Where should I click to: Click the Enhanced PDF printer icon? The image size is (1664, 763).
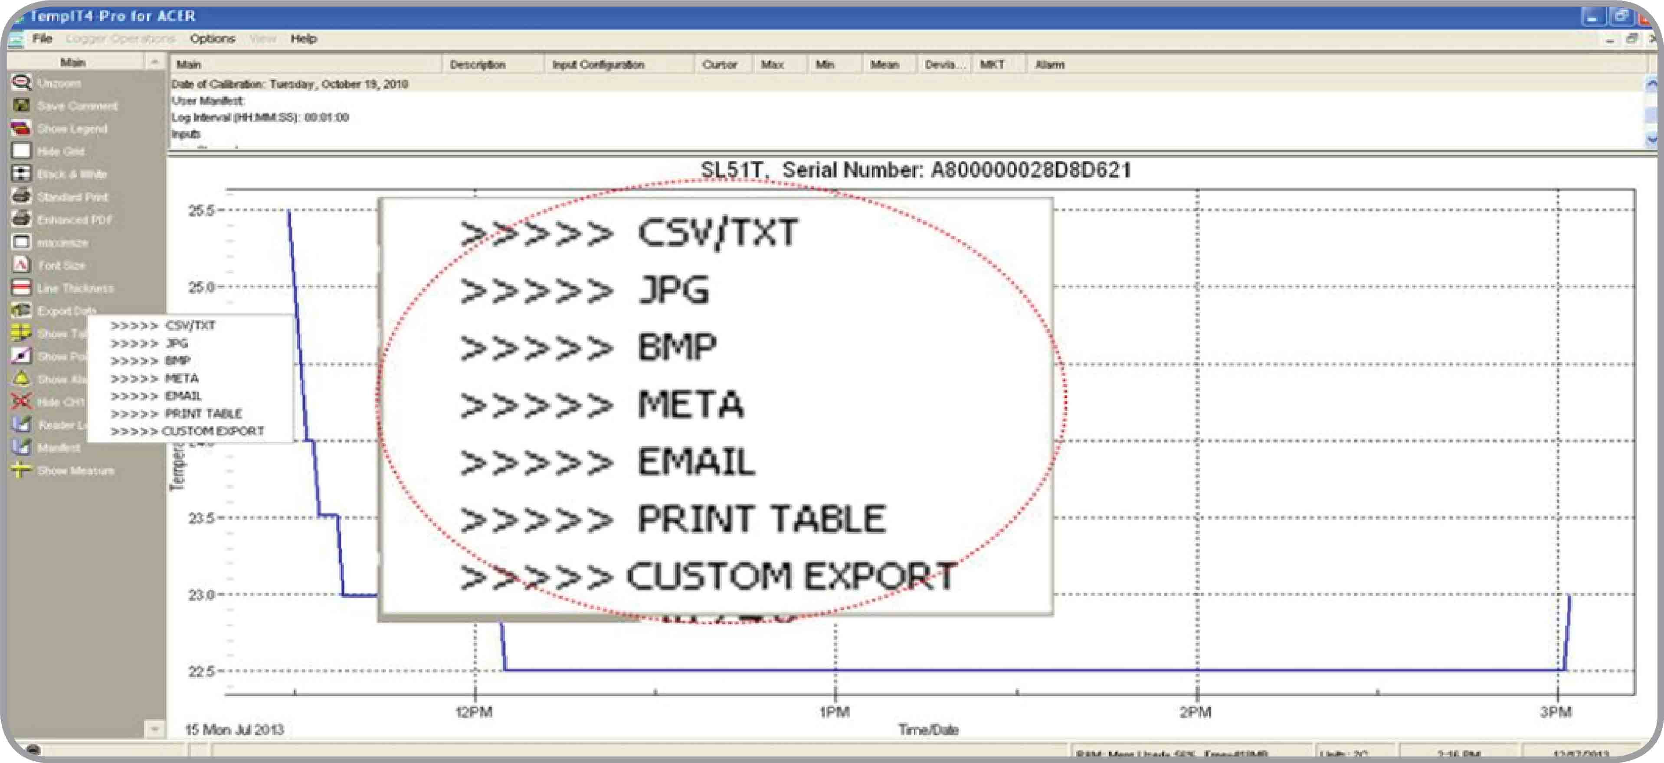(x=21, y=219)
